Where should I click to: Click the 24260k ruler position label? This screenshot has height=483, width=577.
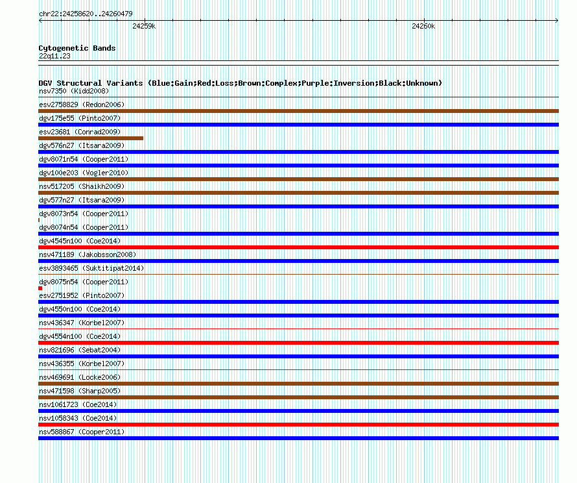423,26
